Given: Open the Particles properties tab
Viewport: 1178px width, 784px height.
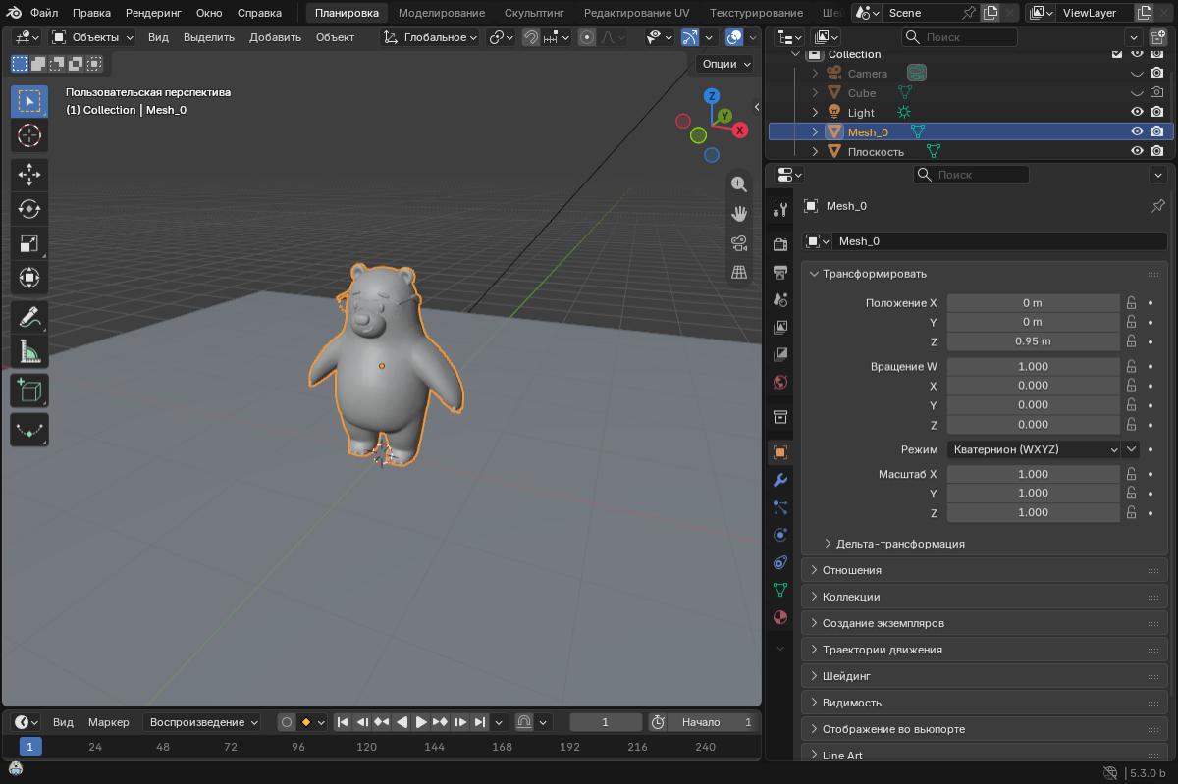Looking at the screenshot, I should tap(780, 507).
